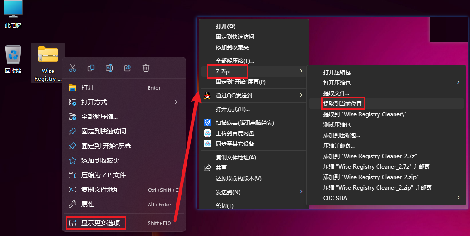Expand the 7-Zip submenu arrow
The image size is (470, 236).
(x=301, y=71)
